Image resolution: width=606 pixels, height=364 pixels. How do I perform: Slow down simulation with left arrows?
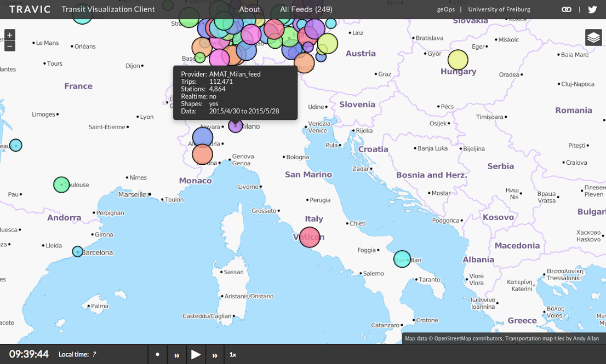(176, 355)
